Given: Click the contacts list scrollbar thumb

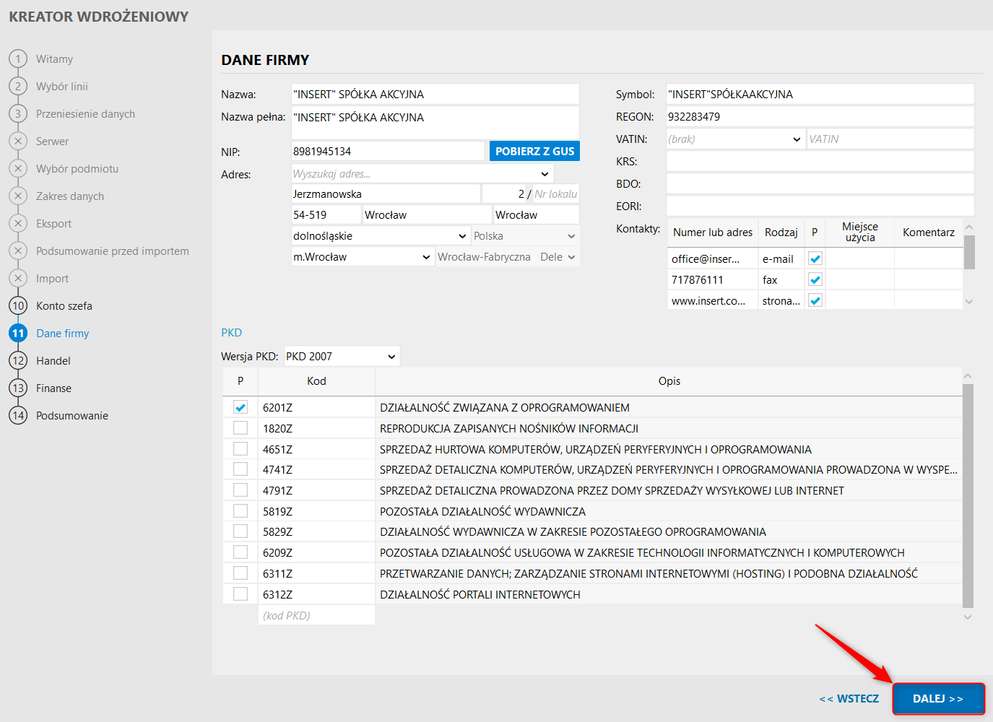Looking at the screenshot, I should point(969,252).
